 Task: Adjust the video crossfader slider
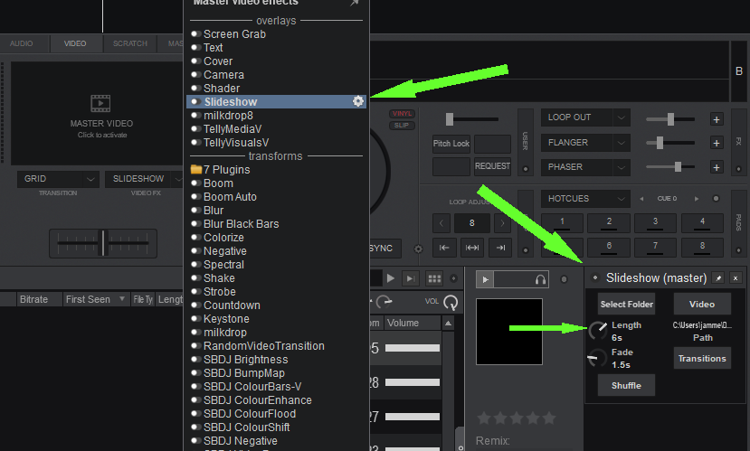[x=103, y=243]
